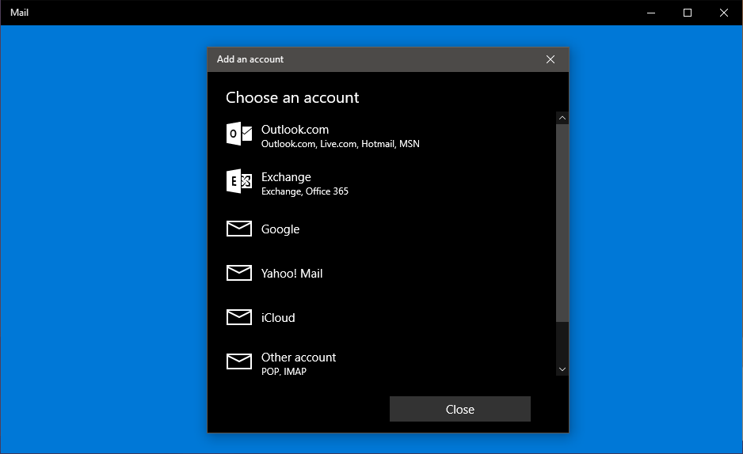The image size is (743, 454).
Task: Click the scroll down arrow in account list
Action: click(562, 369)
